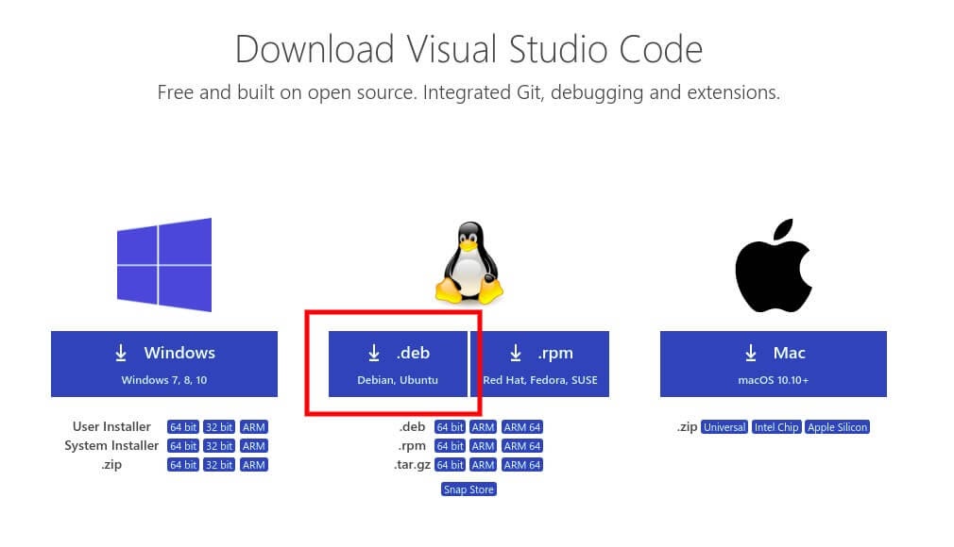Click the download arrow on the .rpm button
Image resolution: width=954 pixels, height=547 pixels.
516,352
